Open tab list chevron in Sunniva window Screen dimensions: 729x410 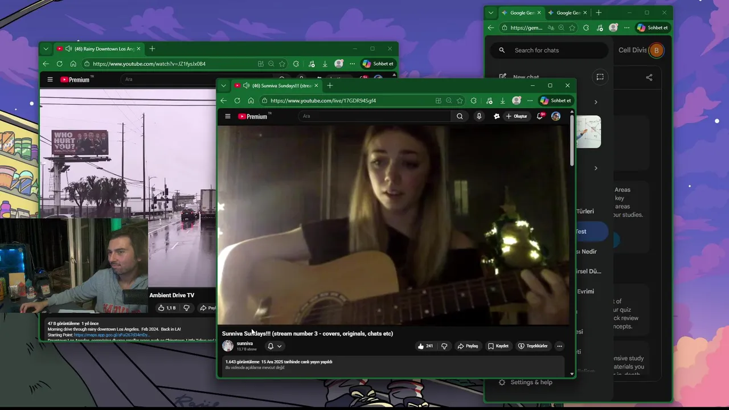coord(223,85)
